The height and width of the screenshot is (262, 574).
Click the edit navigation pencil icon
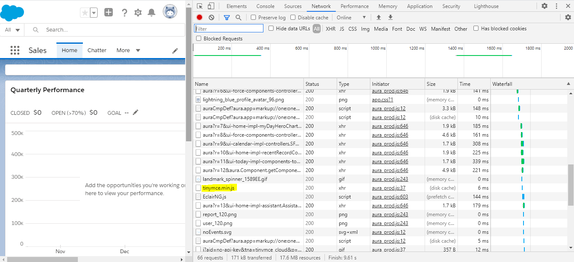[175, 51]
